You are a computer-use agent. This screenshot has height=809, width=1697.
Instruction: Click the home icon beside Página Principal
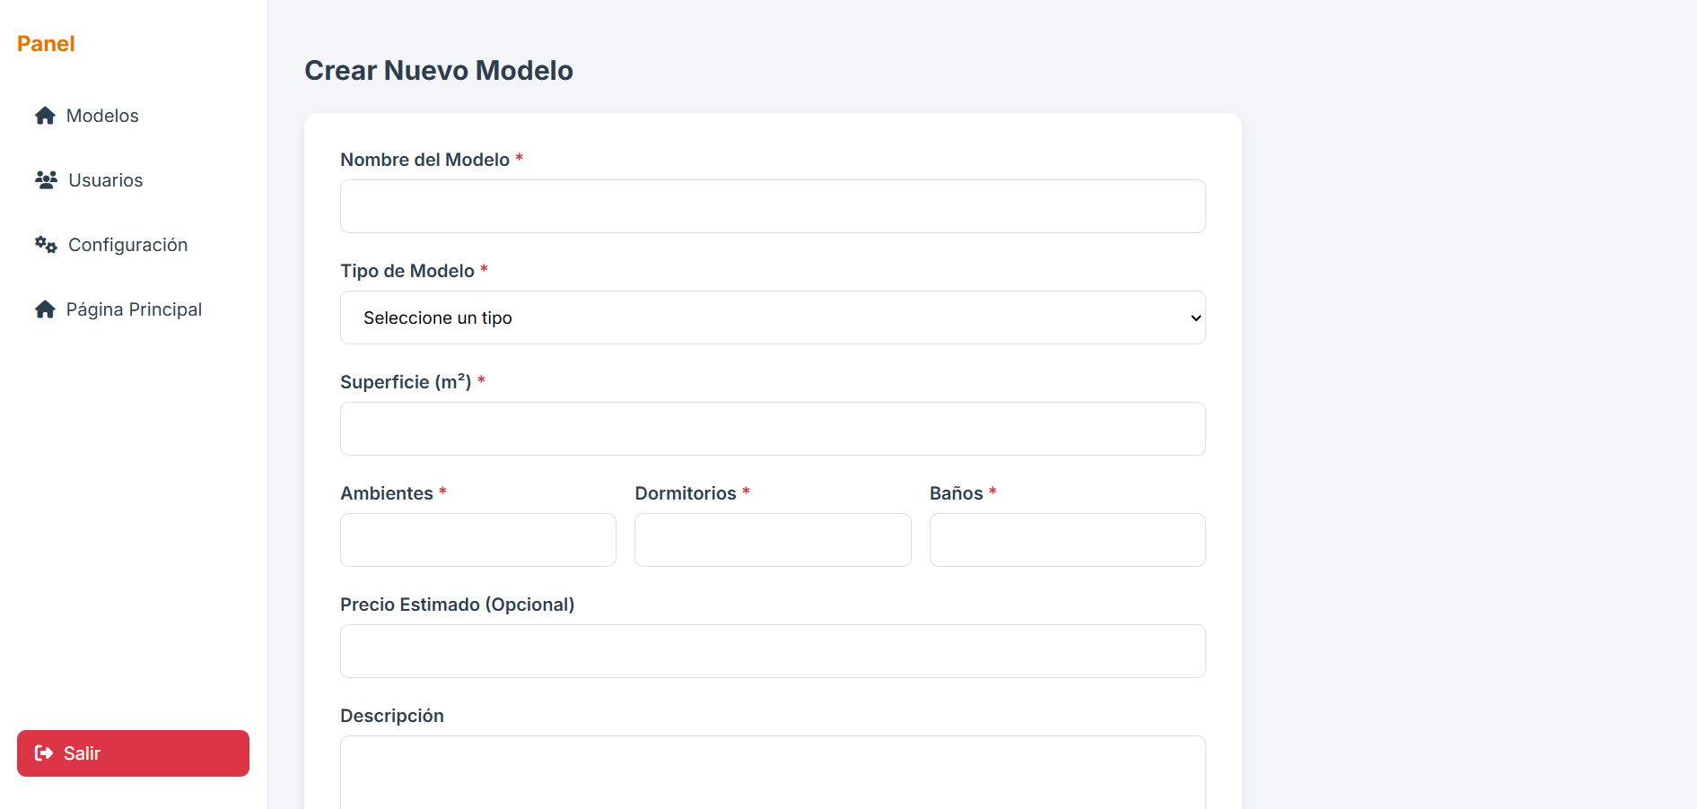(45, 309)
